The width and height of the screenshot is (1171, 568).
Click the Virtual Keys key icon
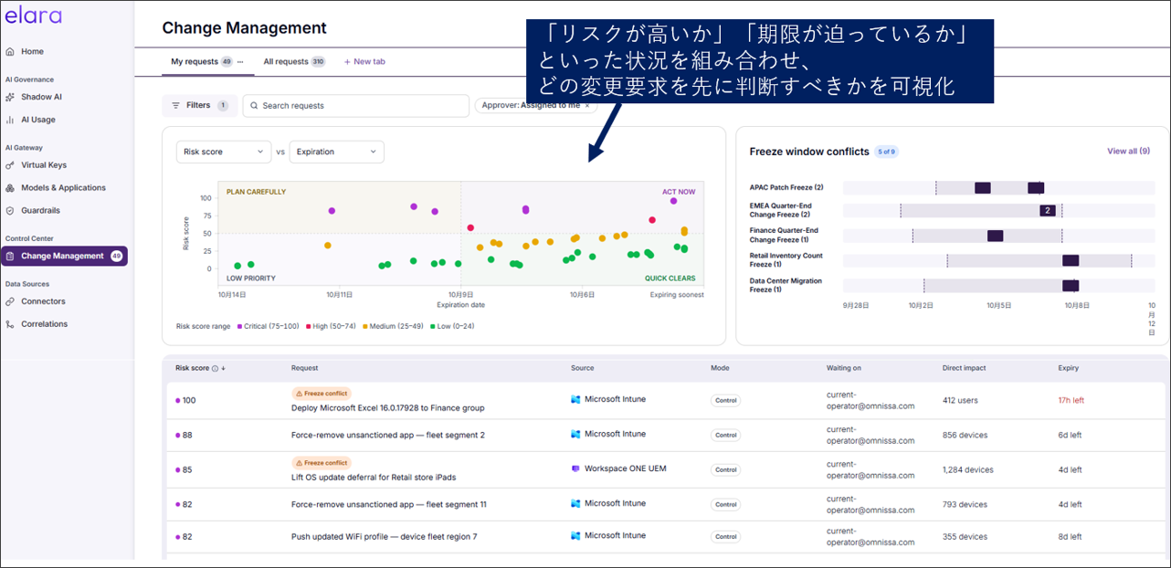[x=11, y=165]
